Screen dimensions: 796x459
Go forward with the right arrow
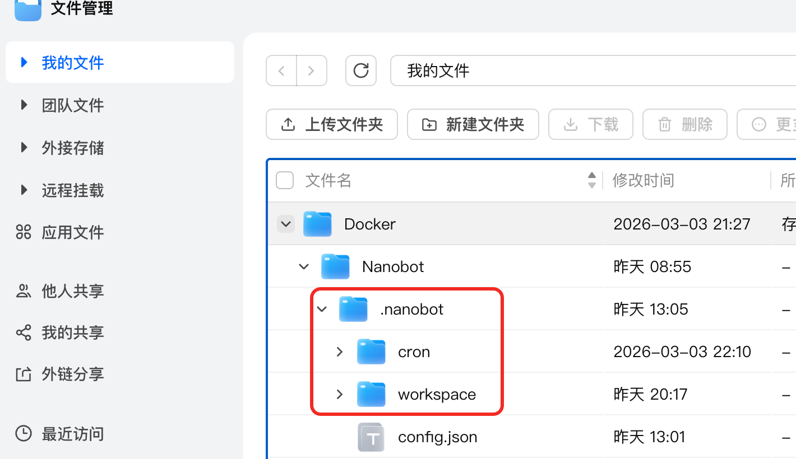311,71
